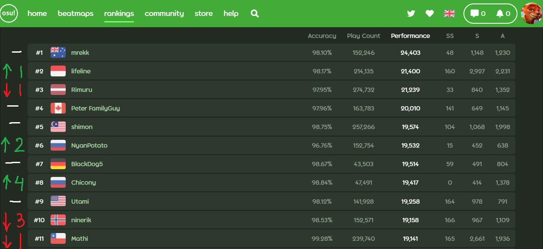Click Norway flag next to ninerik

(58, 220)
